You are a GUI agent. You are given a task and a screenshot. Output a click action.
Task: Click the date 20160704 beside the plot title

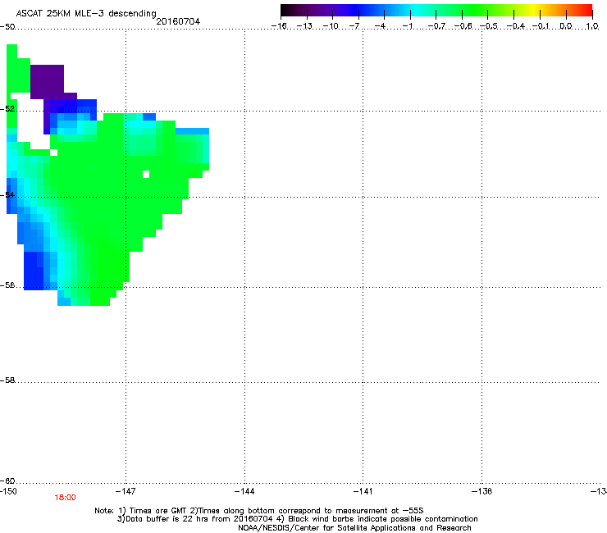click(x=178, y=21)
